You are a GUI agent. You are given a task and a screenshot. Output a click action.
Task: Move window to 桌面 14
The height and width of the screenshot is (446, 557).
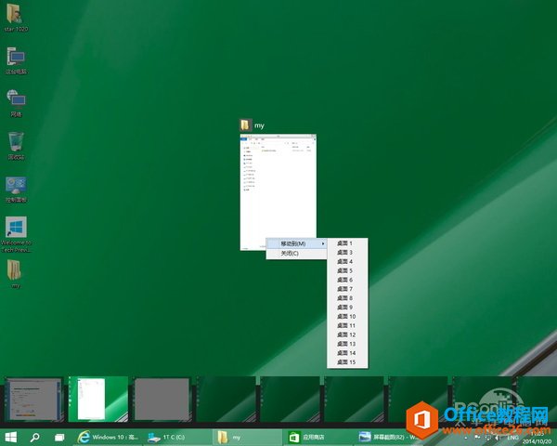point(347,353)
